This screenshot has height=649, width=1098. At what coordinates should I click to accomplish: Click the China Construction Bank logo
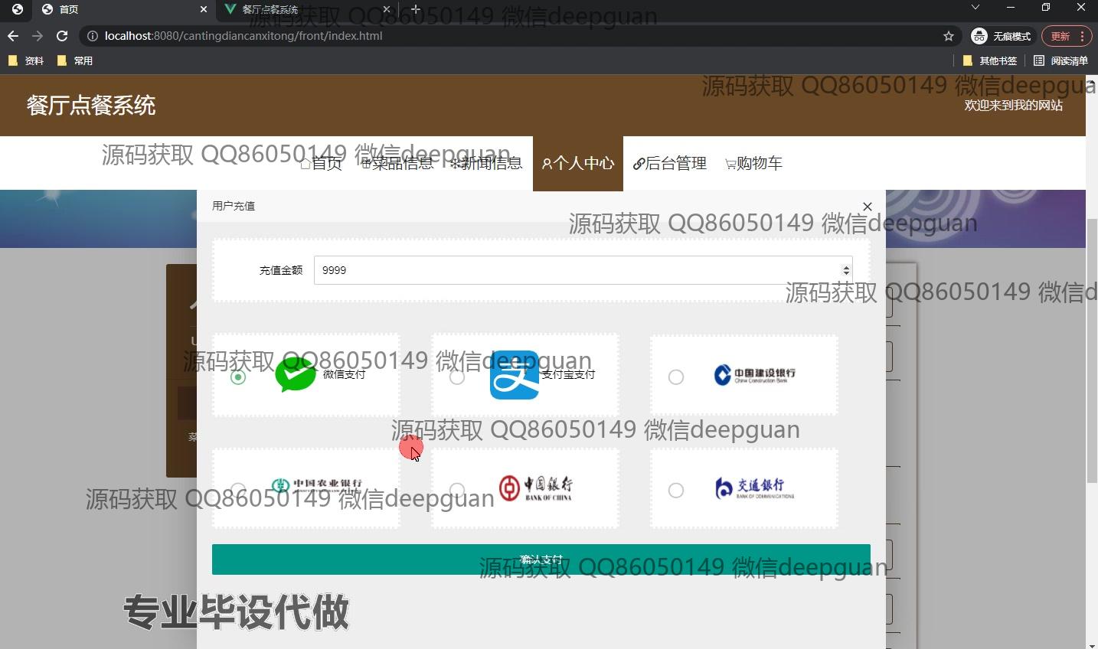[754, 375]
